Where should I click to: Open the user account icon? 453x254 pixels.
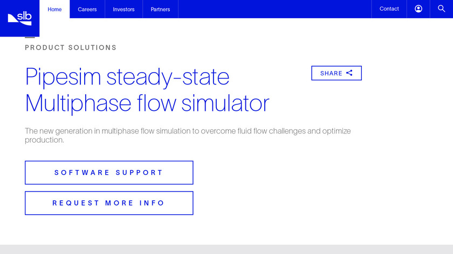point(418,9)
